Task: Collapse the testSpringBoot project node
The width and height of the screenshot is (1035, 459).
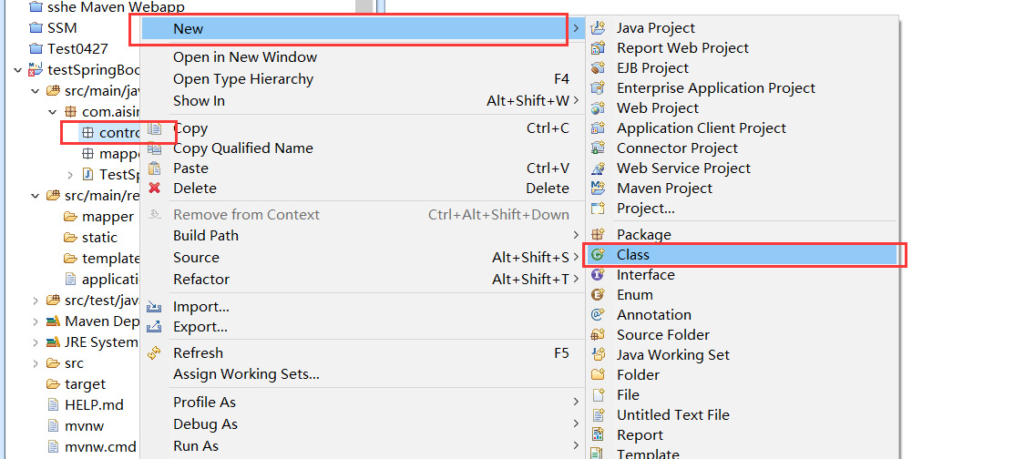Action: click(x=17, y=70)
